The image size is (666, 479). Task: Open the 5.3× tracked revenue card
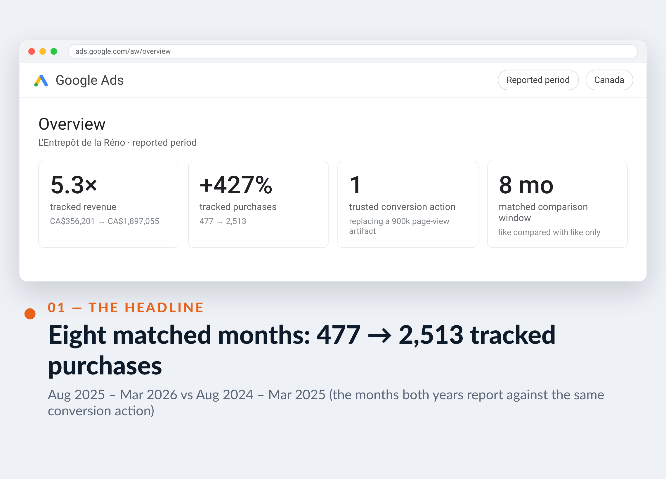coord(109,204)
